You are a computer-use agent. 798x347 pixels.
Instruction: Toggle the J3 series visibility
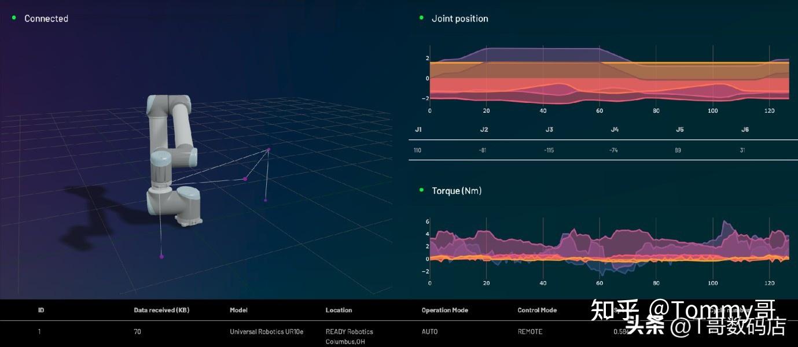tap(549, 129)
